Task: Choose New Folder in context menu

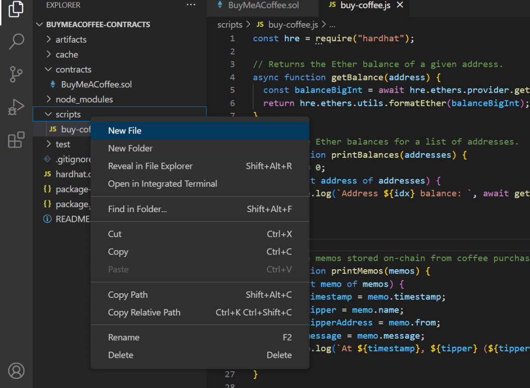Action: tap(130, 148)
